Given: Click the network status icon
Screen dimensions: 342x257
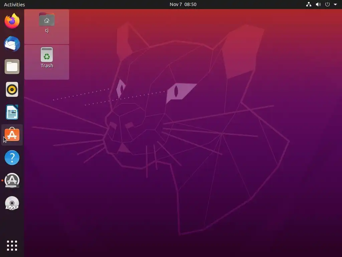Looking at the screenshot, I should click(309, 4).
